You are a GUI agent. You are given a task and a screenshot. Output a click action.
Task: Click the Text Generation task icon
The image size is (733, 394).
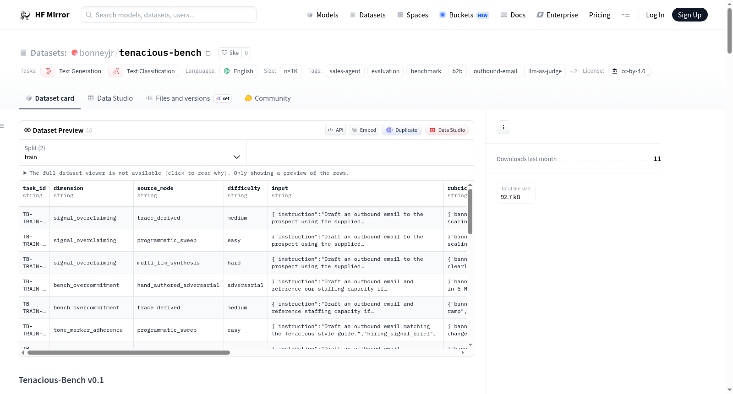pos(49,71)
